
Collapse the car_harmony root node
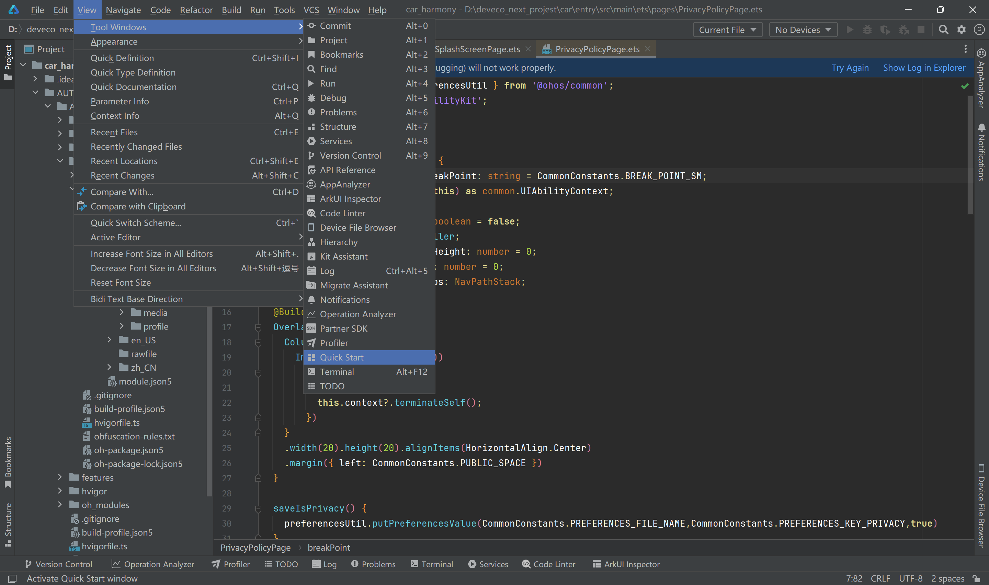tap(23, 65)
